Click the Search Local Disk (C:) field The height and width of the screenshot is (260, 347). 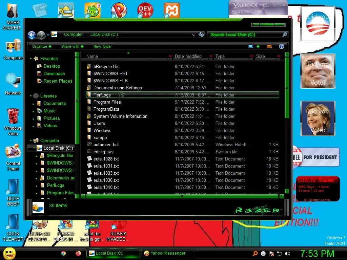pos(245,35)
